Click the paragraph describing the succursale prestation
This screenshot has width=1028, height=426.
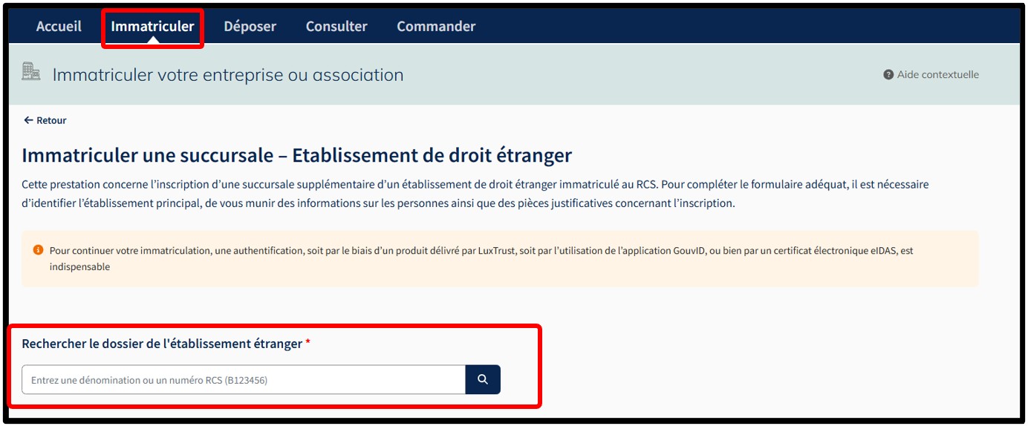[x=475, y=193]
